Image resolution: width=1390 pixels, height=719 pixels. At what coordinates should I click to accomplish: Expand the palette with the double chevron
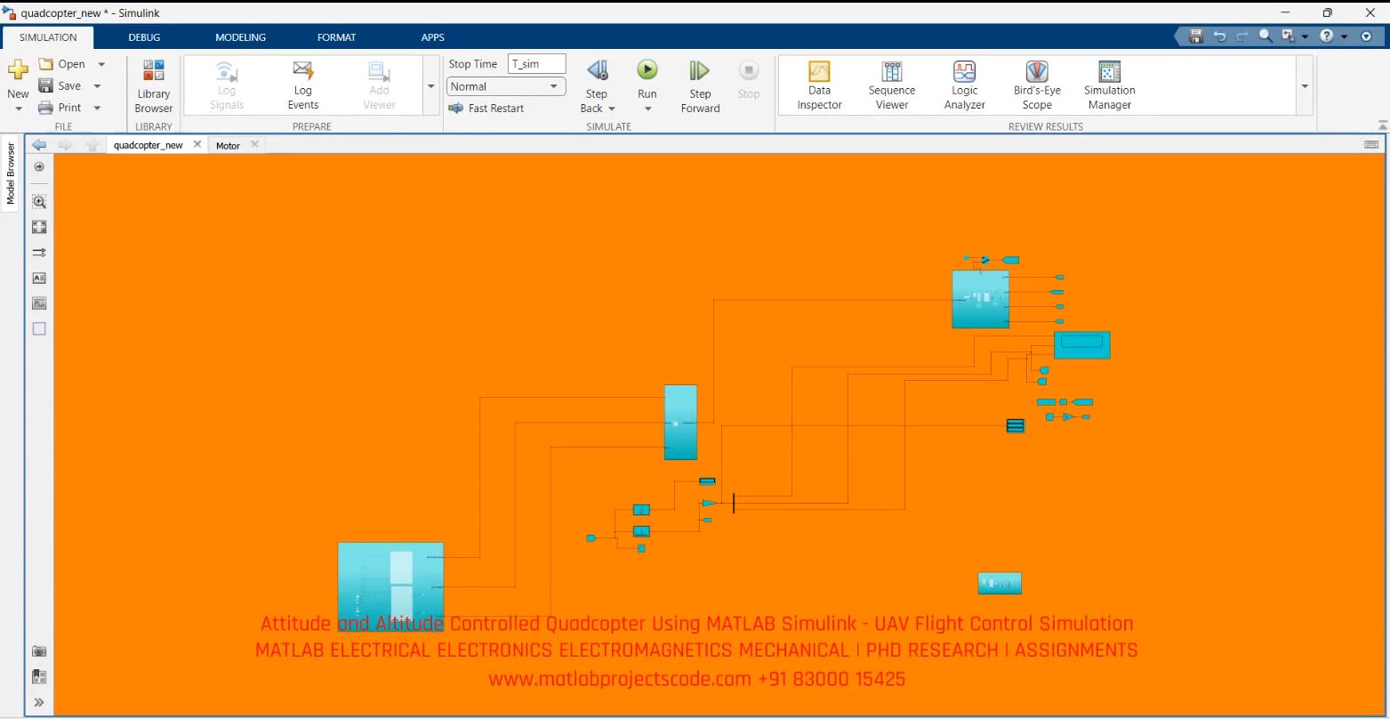[39, 702]
